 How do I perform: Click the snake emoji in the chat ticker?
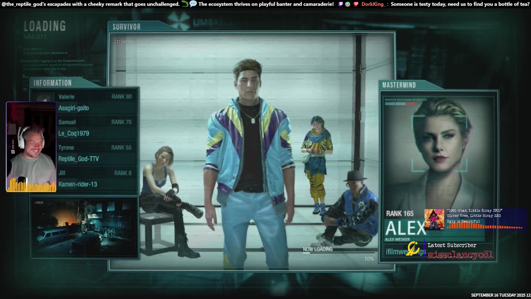point(185,4)
